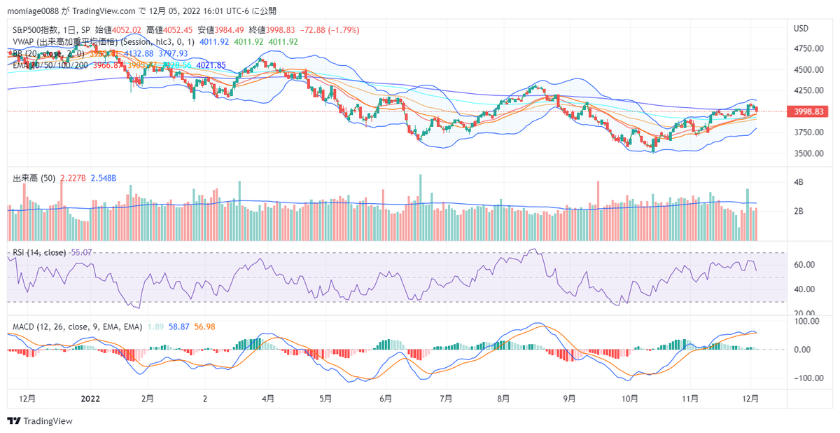Click the 高値 4052.45 high value
The image size is (840, 433).
[x=171, y=30]
